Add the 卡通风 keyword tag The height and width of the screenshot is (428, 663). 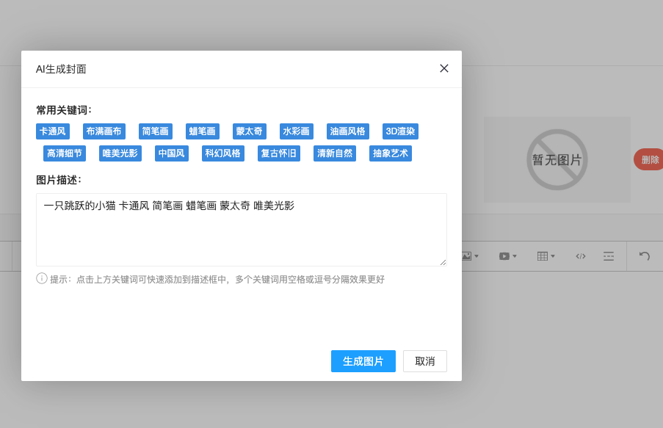click(54, 131)
